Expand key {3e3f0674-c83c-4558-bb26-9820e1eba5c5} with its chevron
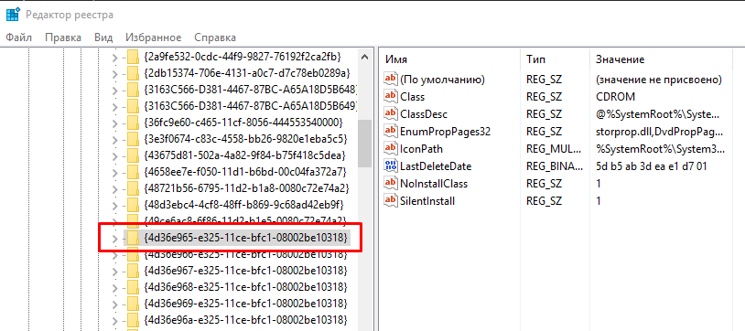The width and height of the screenshot is (745, 331). tap(114, 140)
